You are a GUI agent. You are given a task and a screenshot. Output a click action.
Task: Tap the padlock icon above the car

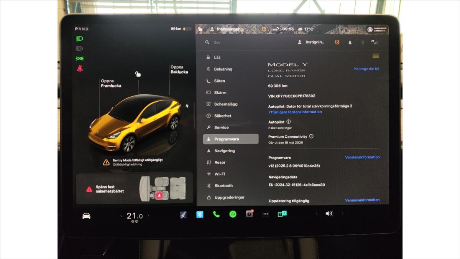coord(138,74)
